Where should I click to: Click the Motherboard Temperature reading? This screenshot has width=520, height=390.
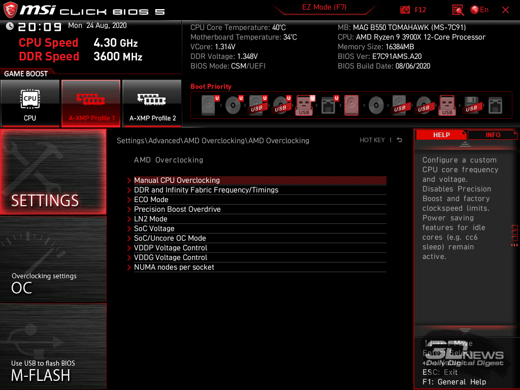[x=243, y=37]
